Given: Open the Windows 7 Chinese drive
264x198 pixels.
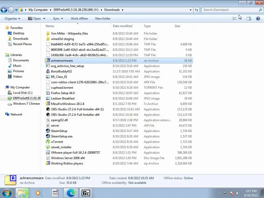Looking at the screenshot, I should tap(27, 104).
